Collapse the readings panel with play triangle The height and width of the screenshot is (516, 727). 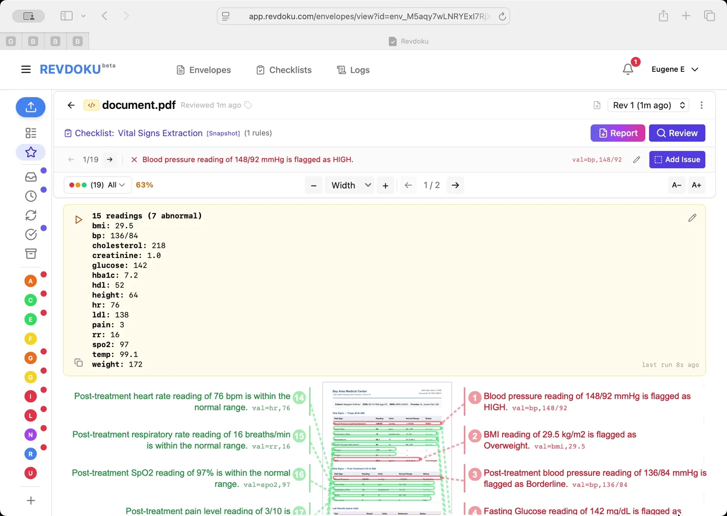pos(79,219)
